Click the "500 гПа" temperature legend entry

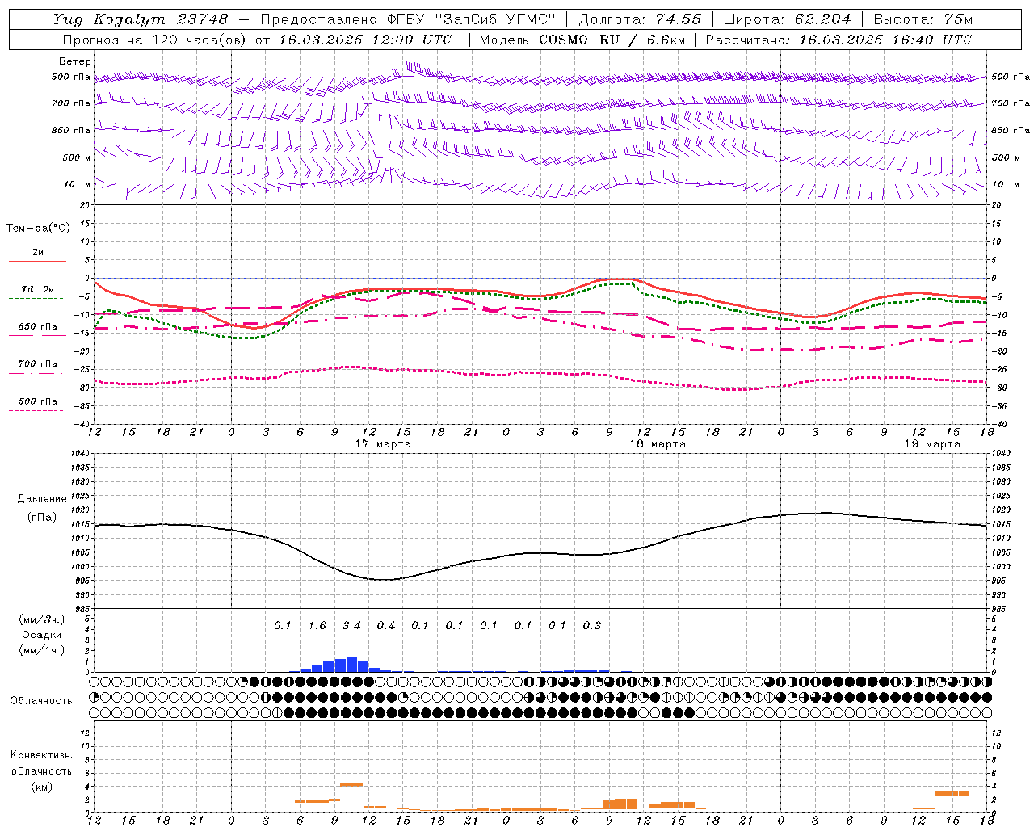coord(38,401)
